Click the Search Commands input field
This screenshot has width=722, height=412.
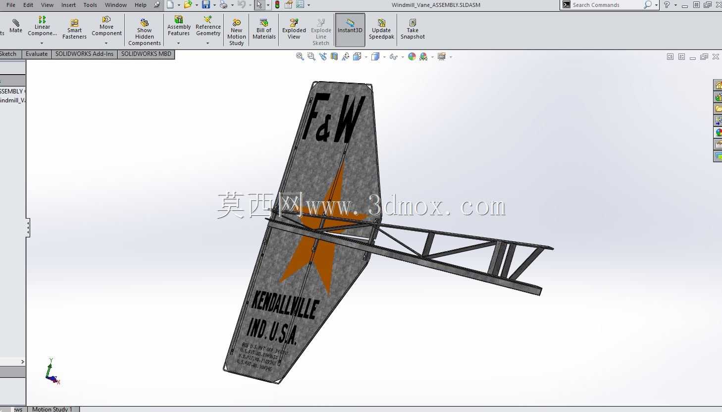pos(607,5)
